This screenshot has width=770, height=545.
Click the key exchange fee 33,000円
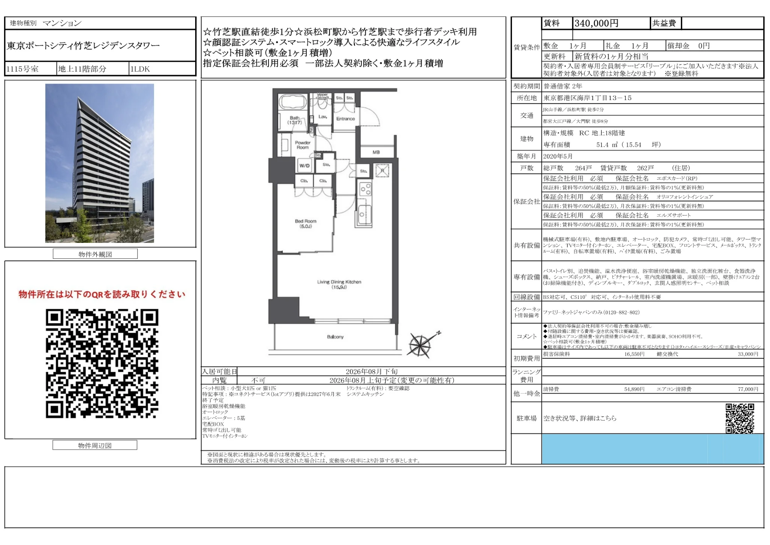[x=748, y=354]
